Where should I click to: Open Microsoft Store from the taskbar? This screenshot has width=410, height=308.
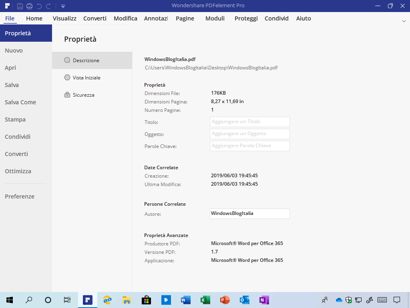tap(147, 300)
